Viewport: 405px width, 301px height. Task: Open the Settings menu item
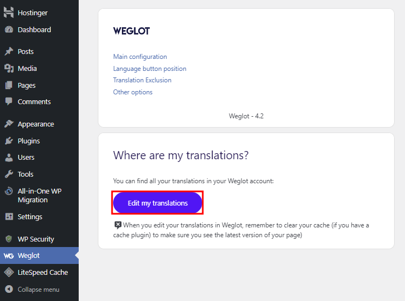[x=30, y=217]
